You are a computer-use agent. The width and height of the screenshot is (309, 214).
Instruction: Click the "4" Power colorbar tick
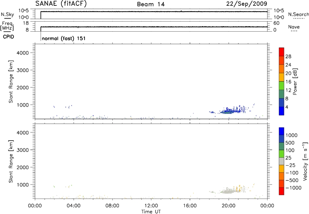tap(287, 107)
